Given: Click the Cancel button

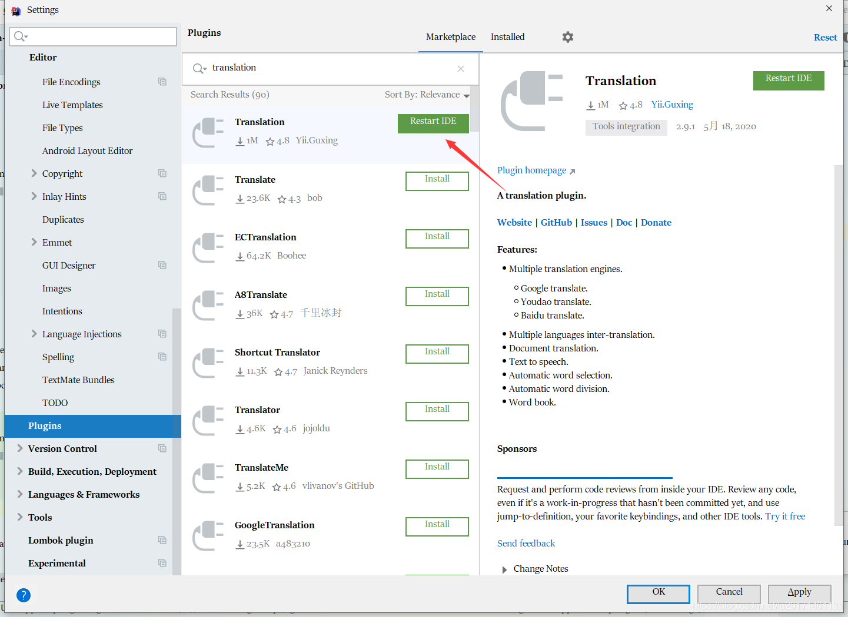Looking at the screenshot, I should pyautogui.click(x=729, y=594).
